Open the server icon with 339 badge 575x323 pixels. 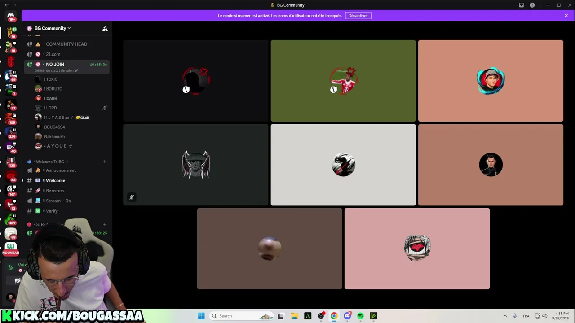(x=11, y=132)
